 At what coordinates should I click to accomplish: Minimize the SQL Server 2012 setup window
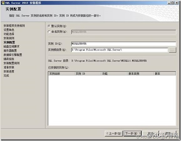pos(169,3)
